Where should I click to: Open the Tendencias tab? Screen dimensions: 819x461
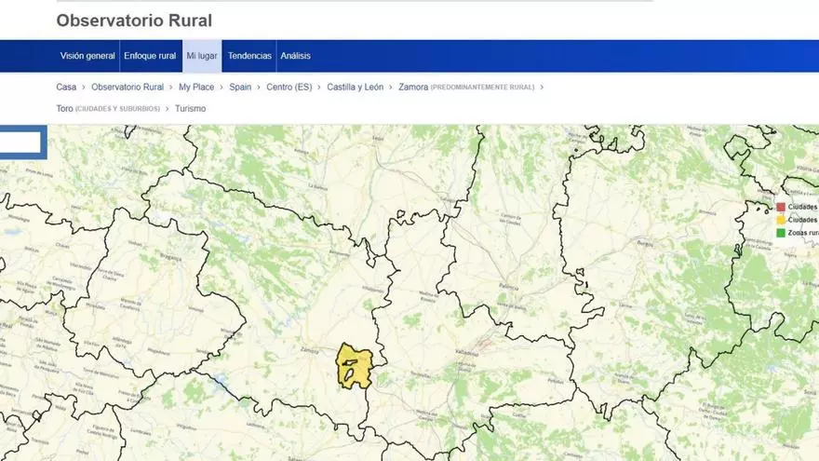(249, 56)
